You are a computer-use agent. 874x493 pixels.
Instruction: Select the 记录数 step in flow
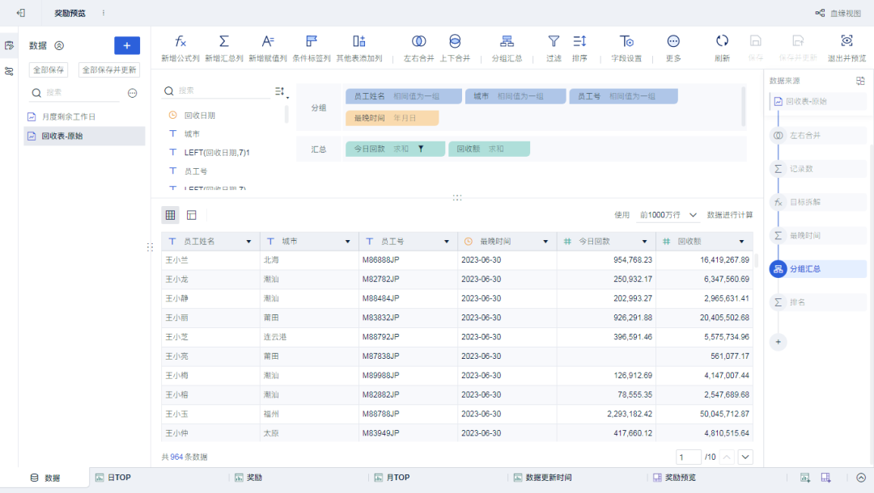click(x=818, y=169)
